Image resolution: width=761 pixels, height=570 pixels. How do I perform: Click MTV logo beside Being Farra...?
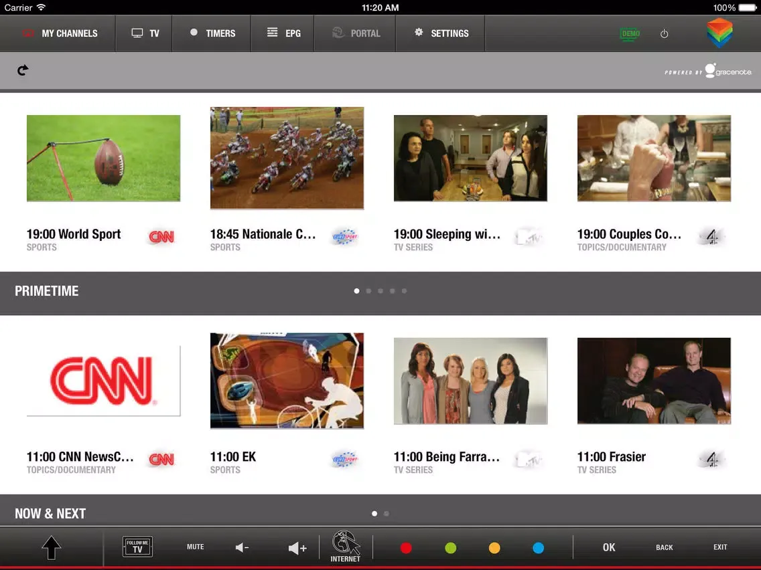(528, 460)
